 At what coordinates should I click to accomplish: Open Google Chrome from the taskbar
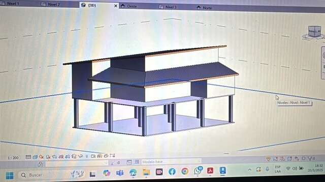[x=185, y=171]
